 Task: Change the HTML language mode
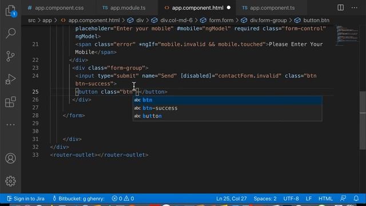(x=325, y=199)
